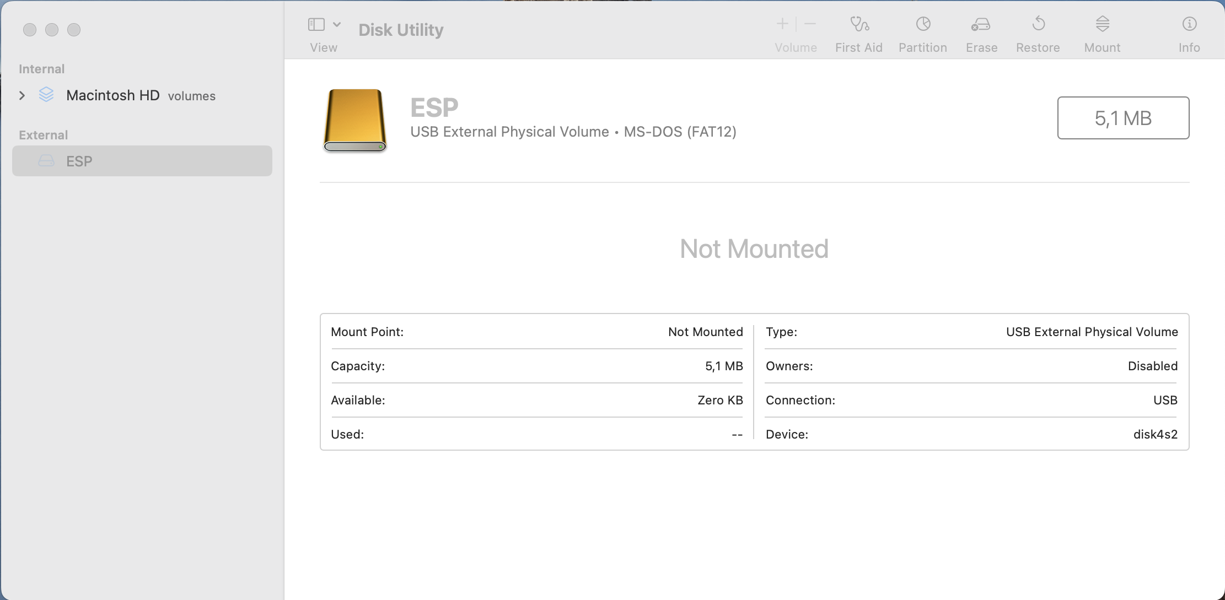Click the Device disk4s2 value

click(x=1155, y=434)
